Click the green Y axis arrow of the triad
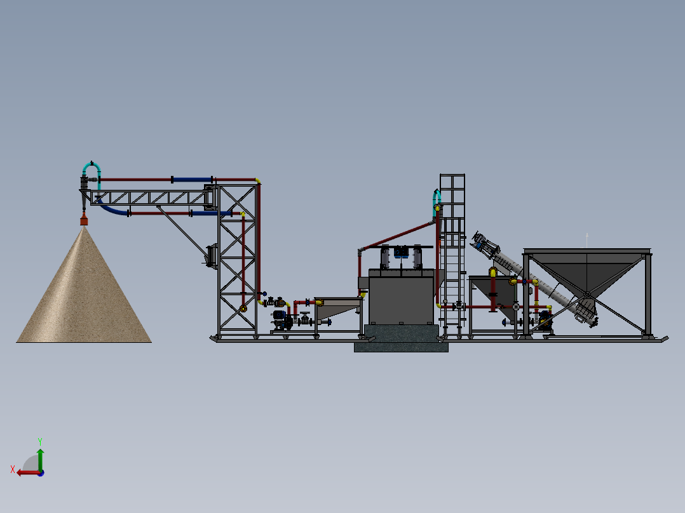This screenshot has width=685, height=513. click(40, 459)
